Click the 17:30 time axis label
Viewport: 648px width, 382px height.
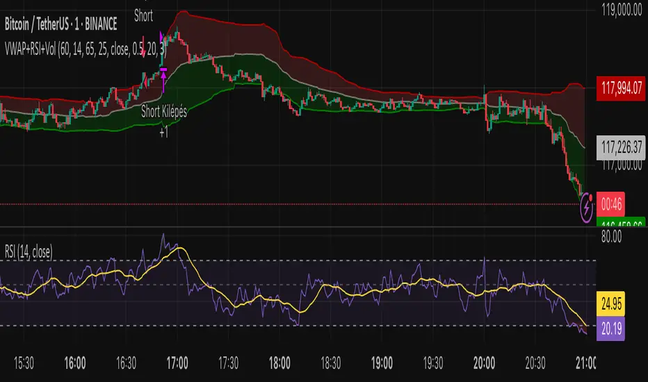coord(229,363)
